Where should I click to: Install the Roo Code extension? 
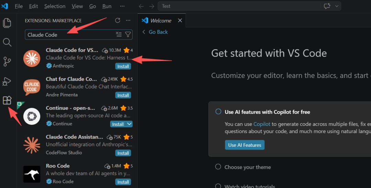[123, 182]
